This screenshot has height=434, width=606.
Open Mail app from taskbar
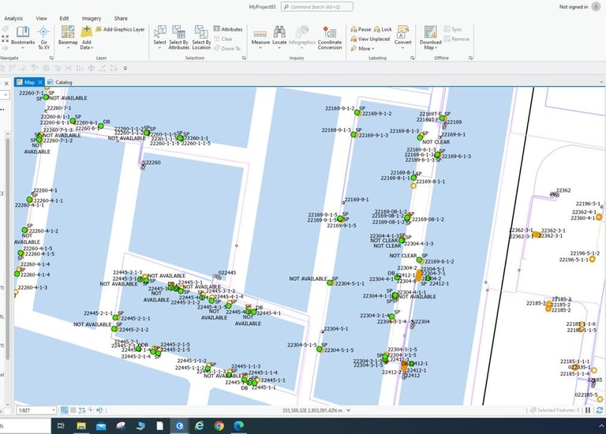tap(101, 426)
